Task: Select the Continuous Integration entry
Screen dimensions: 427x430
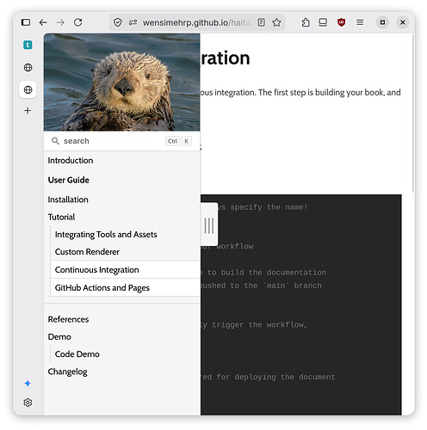Action: point(125,270)
